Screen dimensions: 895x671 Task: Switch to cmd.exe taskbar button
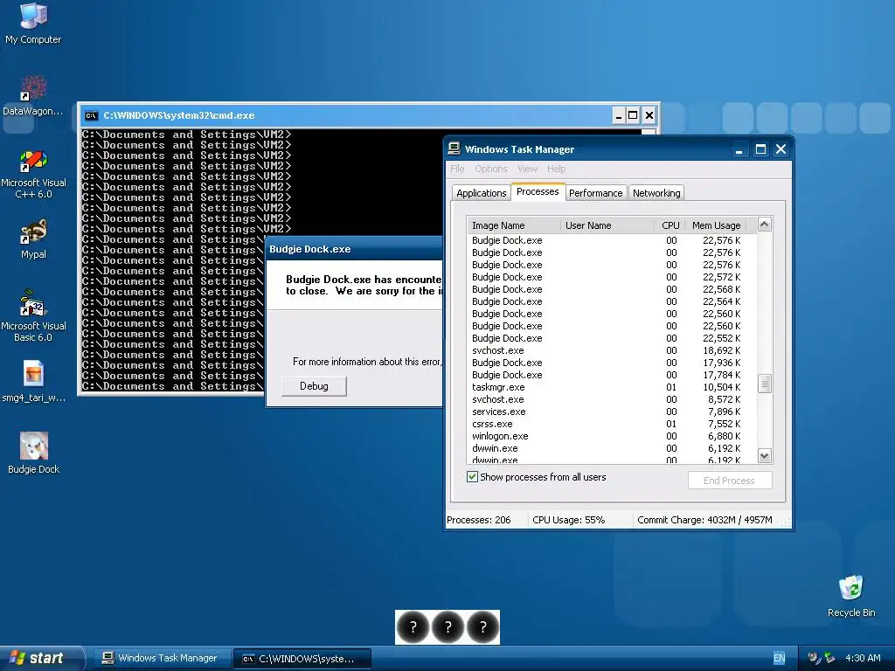(302, 659)
